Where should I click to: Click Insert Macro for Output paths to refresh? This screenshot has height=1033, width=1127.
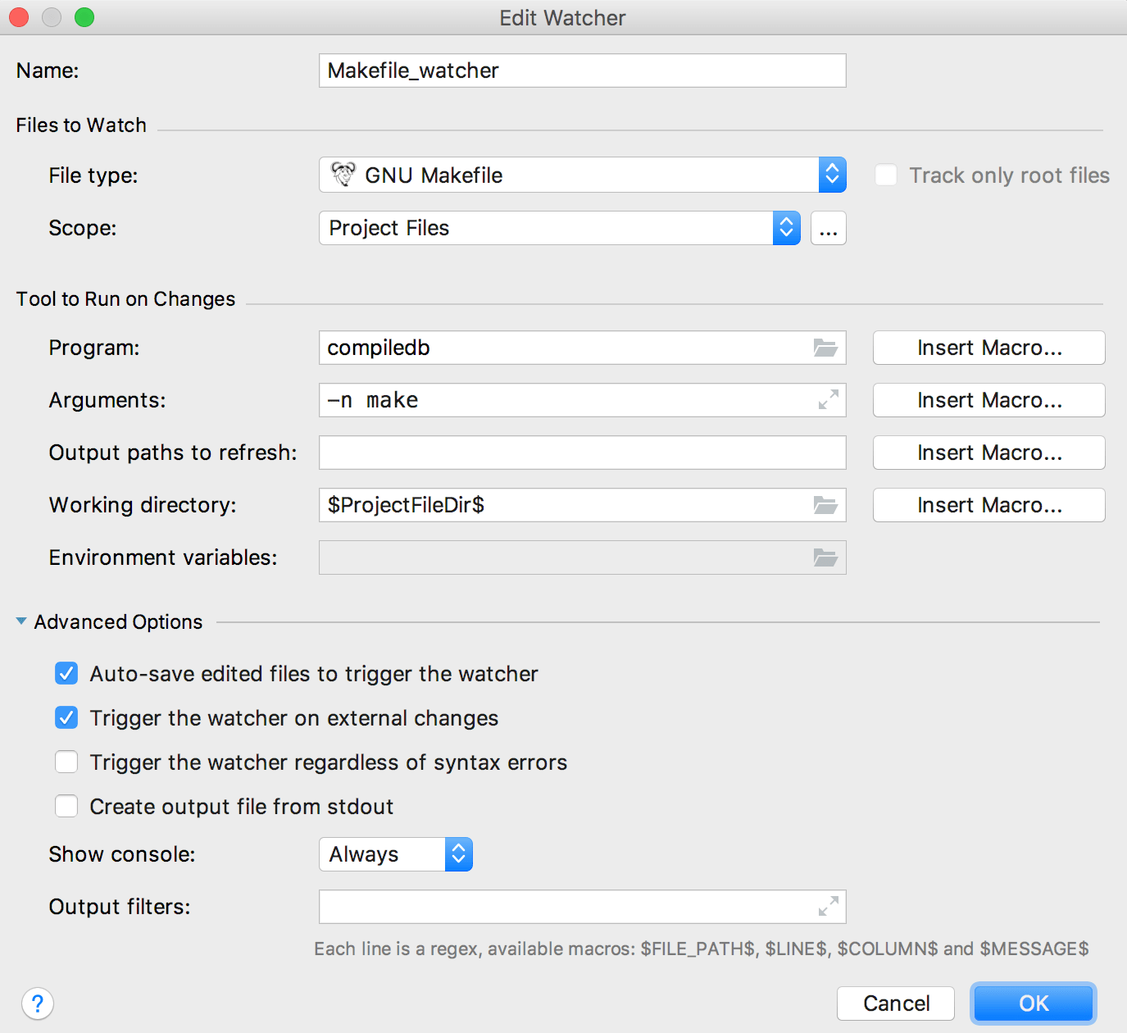tap(988, 453)
